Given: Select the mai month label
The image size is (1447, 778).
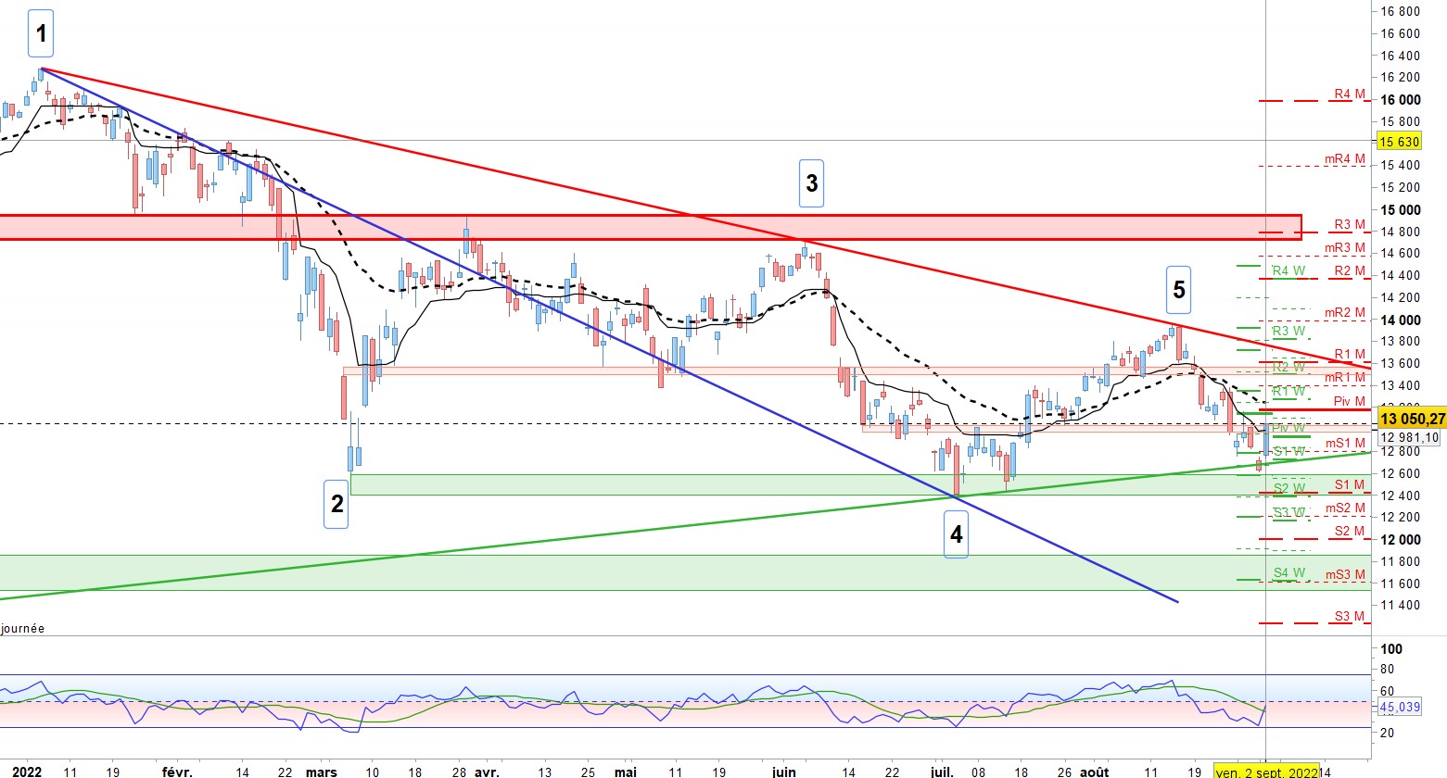Looking at the screenshot, I should coord(626,772).
